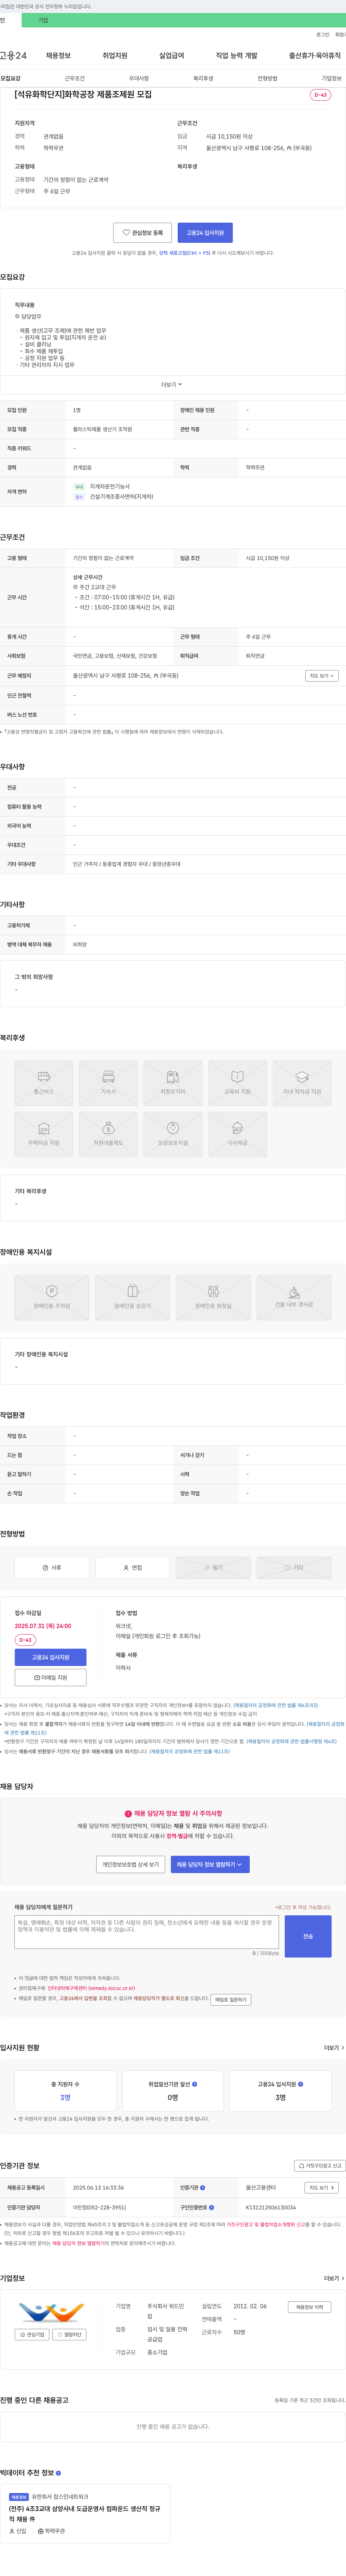Open 지도 보기 next to 울산고용센터
This screenshot has height=2576, width=346.
click(322, 2187)
